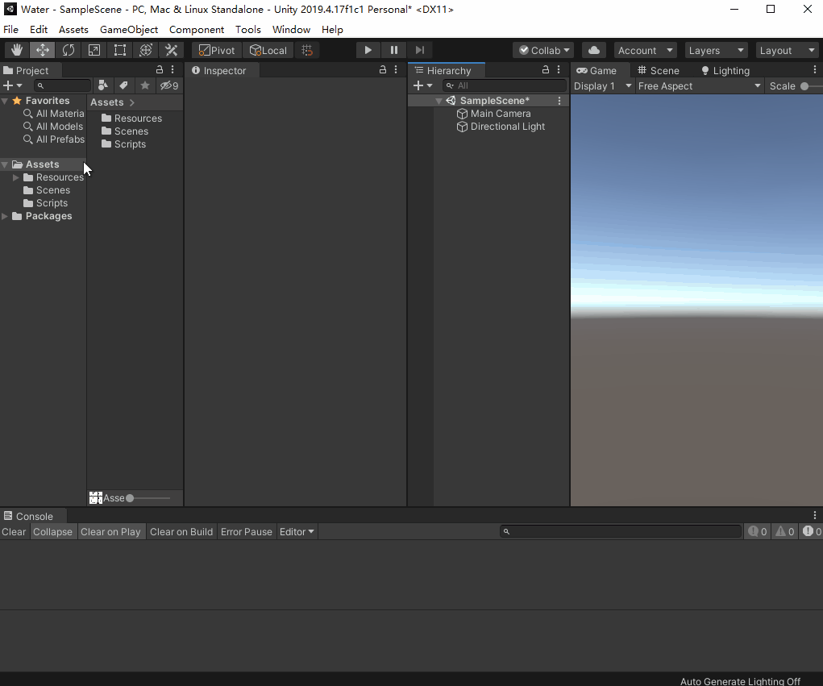Open the Tools menu

(247, 29)
